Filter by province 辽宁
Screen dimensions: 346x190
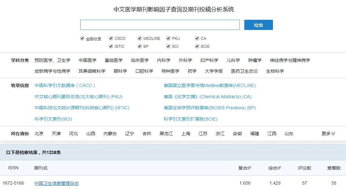pos(129,134)
